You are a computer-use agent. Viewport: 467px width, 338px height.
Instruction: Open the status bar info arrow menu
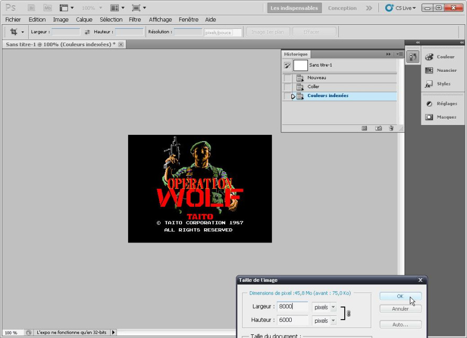pyautogui.click(x=113, y=332)
